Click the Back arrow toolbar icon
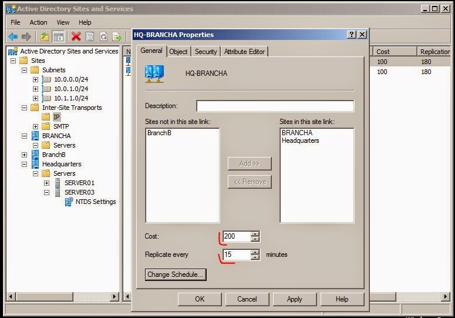The image size is (455, 318). pos(13,36)
